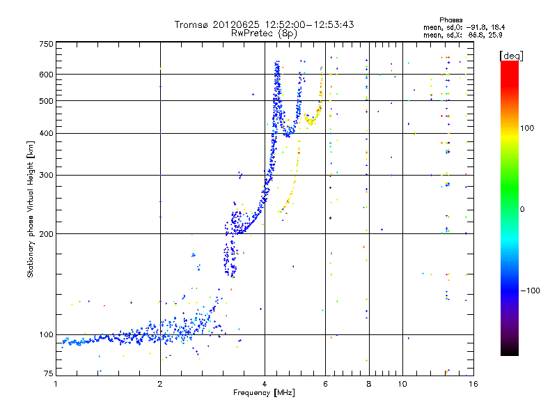Viewport: 557px width, 418px height.
Task: Select the 'RwPretec (8p)' subtitle text
Action: point(264,33)
